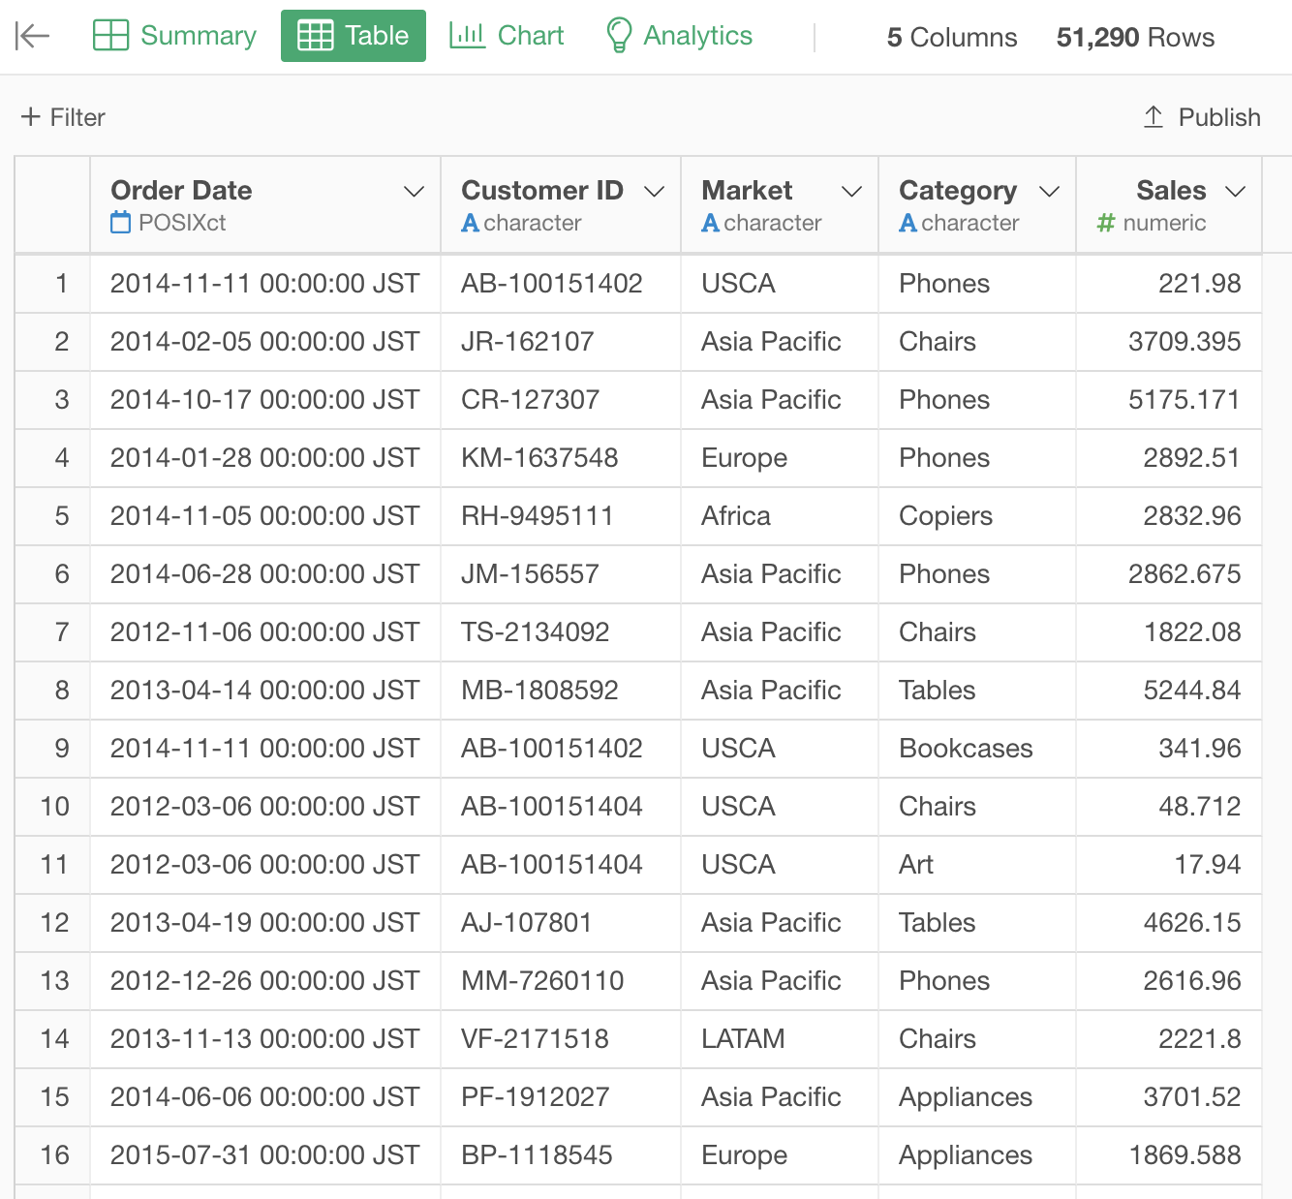The image size is (1292, 1199).
Task: Click the character type icon under Customer ID
Action: 470,223
